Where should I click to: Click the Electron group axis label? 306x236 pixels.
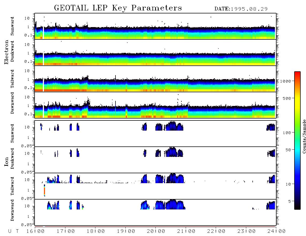tap(6, 52)
